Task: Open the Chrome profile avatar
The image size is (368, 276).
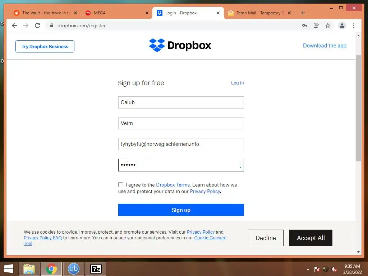Action: 342,26
